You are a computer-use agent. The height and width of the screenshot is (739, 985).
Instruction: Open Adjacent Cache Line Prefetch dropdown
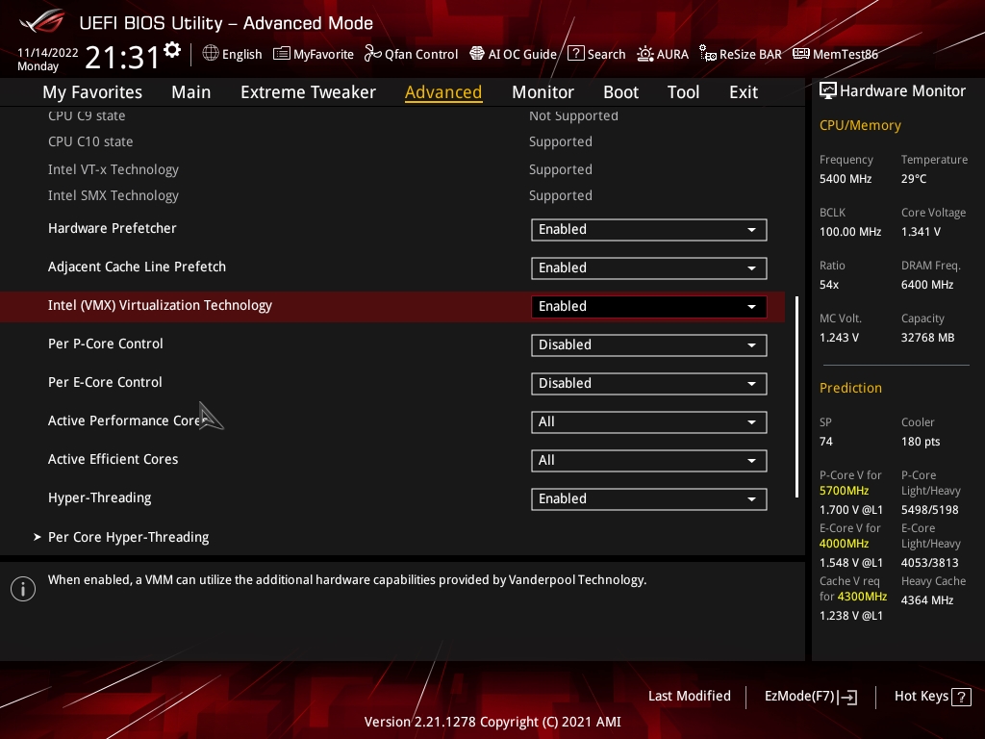(649, 268)
